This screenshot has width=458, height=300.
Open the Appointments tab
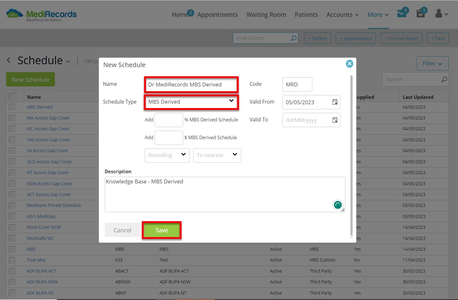click(x=217, y=15)
